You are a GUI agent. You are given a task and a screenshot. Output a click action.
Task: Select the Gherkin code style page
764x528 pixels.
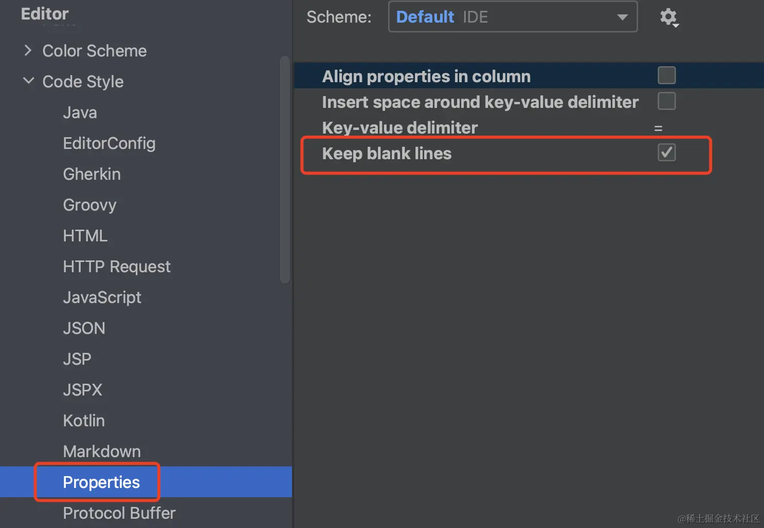point(92,174)
